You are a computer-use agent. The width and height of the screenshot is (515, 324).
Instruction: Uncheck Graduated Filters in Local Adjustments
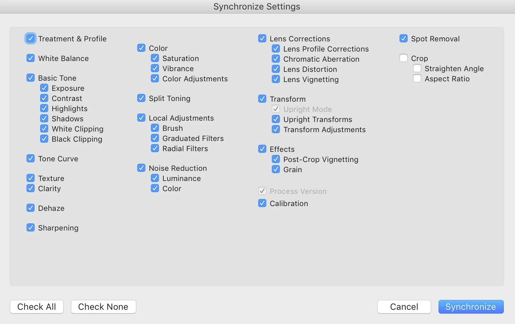tap(155, 138)
